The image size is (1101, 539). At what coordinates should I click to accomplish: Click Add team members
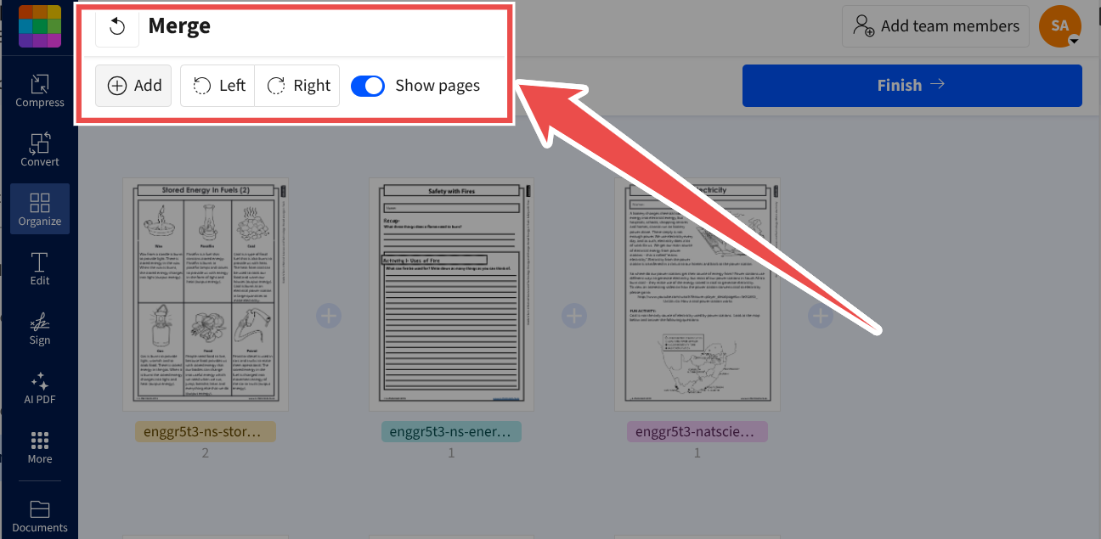click(935, 26)
